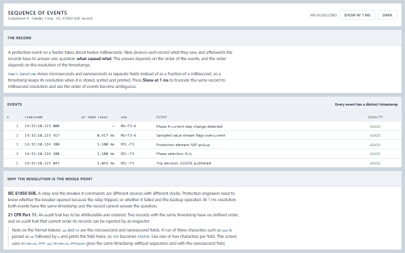Click the 'Note on the format tokens' note
405x253 pixels.
124,237
